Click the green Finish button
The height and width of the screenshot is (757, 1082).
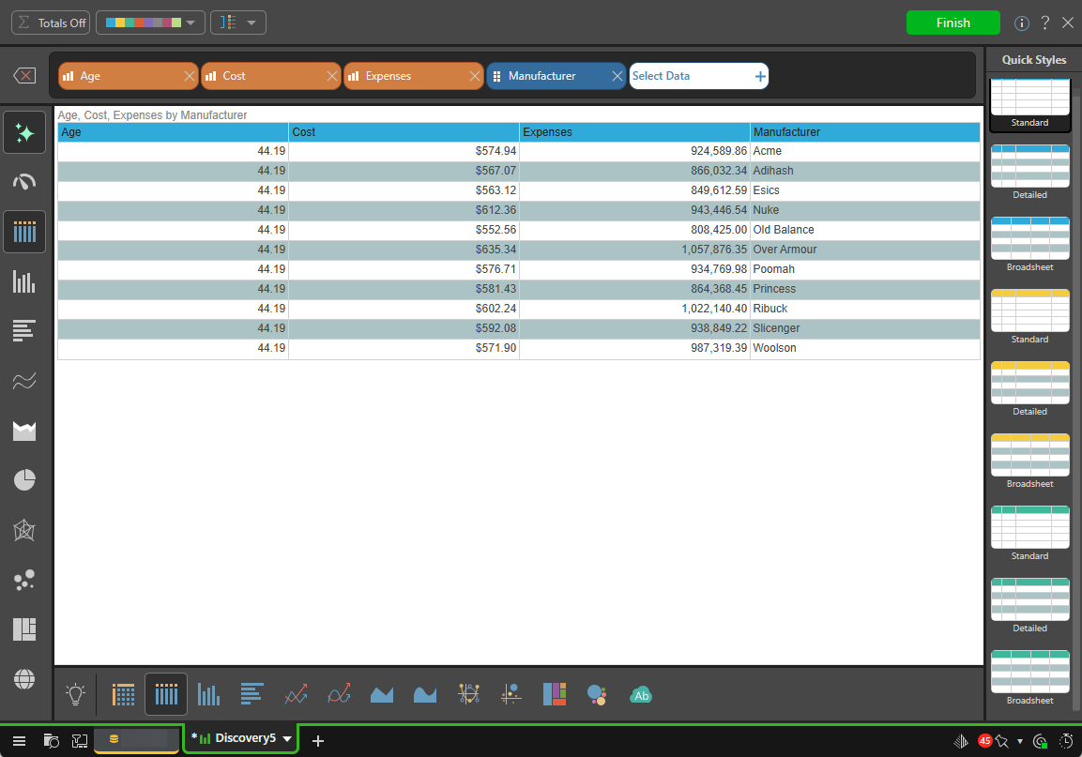point(952,23)
